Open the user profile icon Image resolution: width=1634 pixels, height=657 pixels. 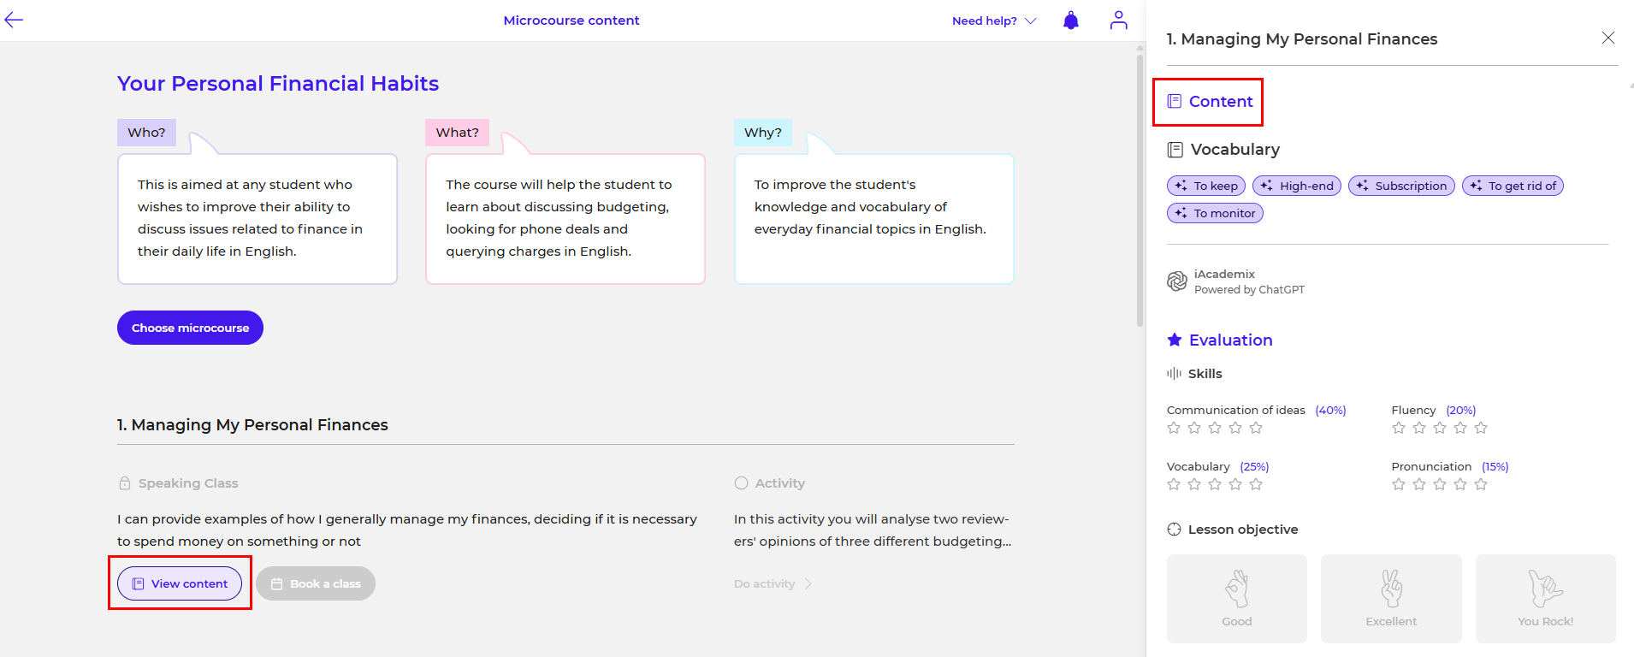point(1118,21)
